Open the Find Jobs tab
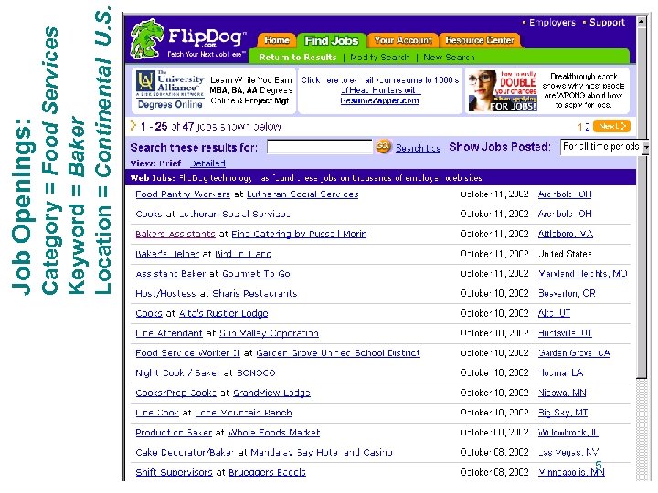 (x=332, y=40)
